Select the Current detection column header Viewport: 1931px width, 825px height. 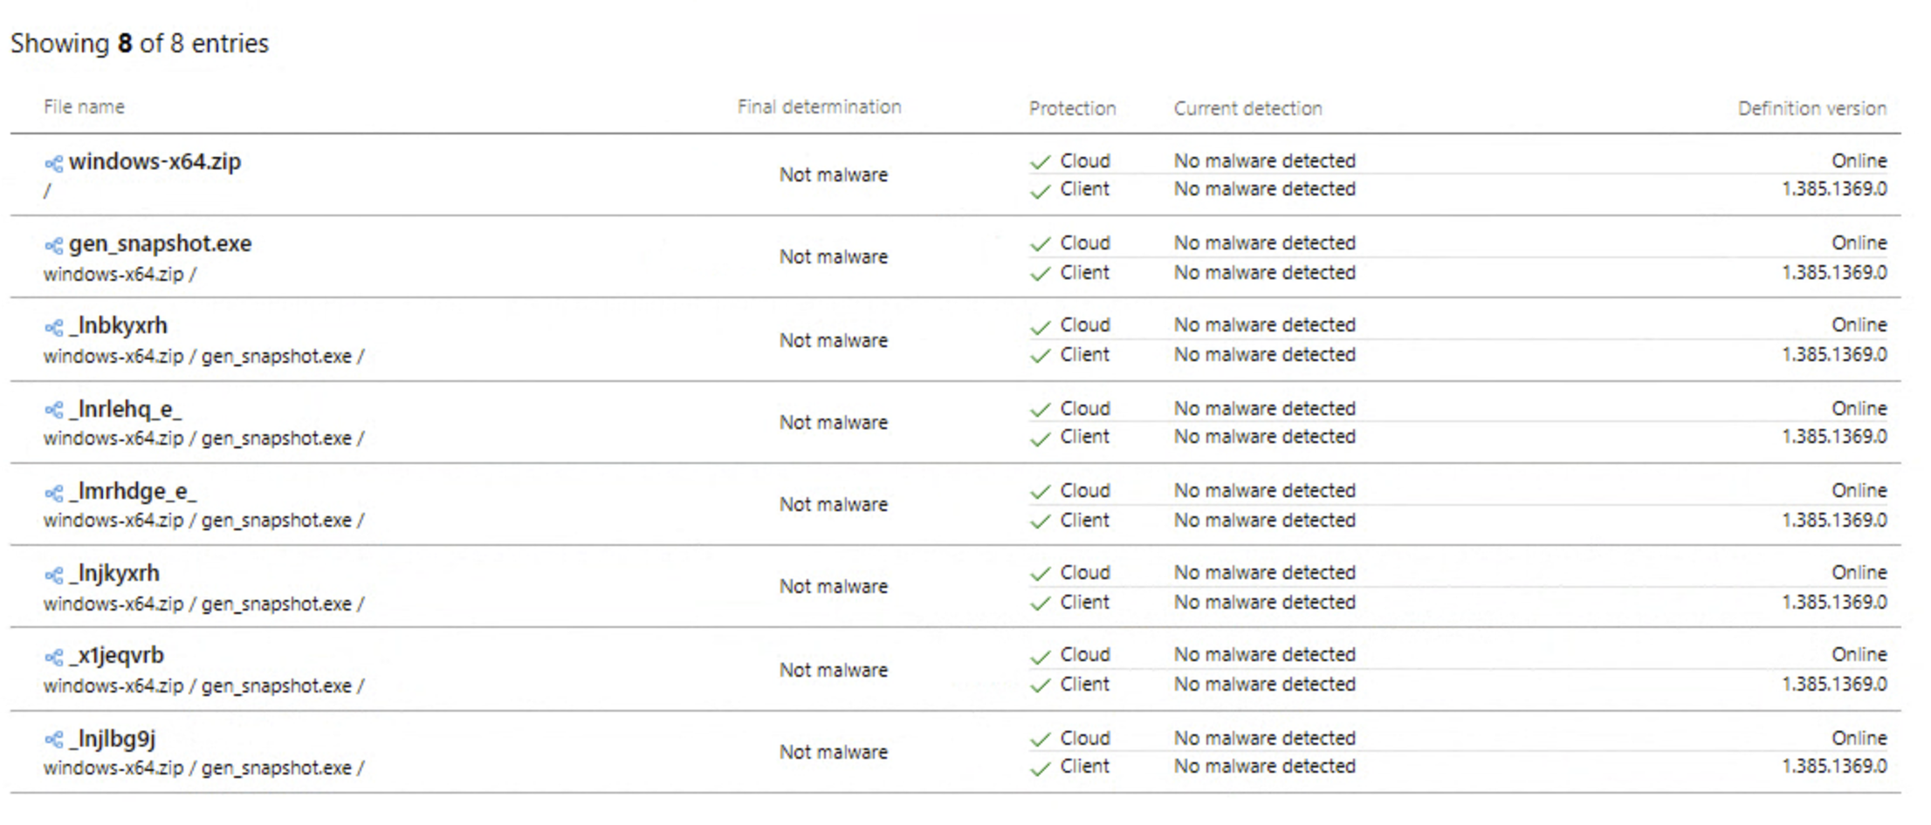coord(1247,108)
